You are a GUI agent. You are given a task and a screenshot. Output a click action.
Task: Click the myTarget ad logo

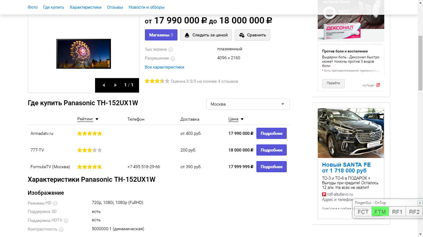[x=371, y=85]
